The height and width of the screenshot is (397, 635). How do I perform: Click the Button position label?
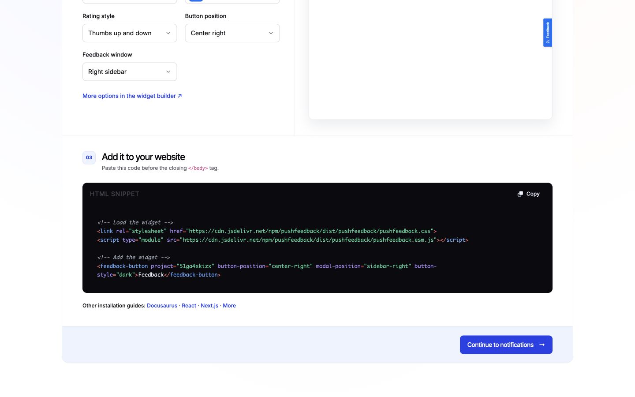coord(205,16)
